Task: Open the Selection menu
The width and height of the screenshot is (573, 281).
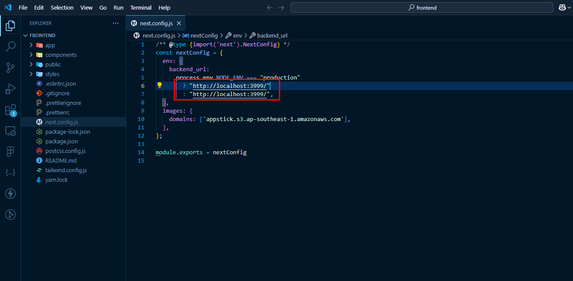Action: coord(62,7)
